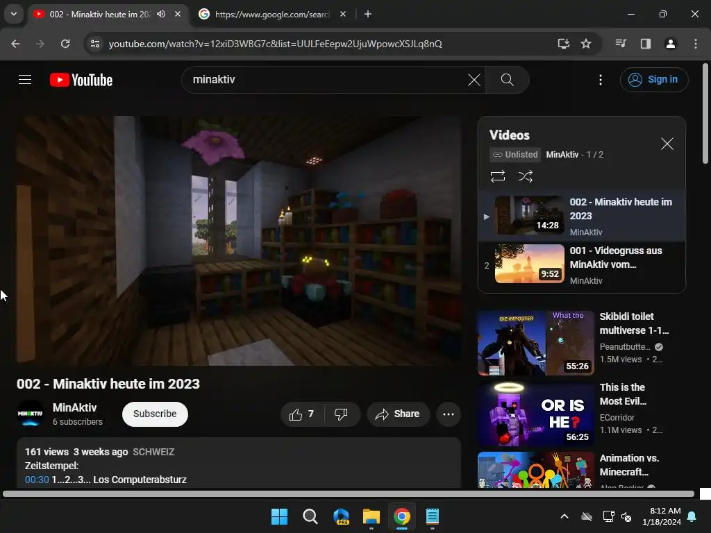711x533 pixels.
Task: Click the vertical page scrollbar
Action: click(705, 113)
